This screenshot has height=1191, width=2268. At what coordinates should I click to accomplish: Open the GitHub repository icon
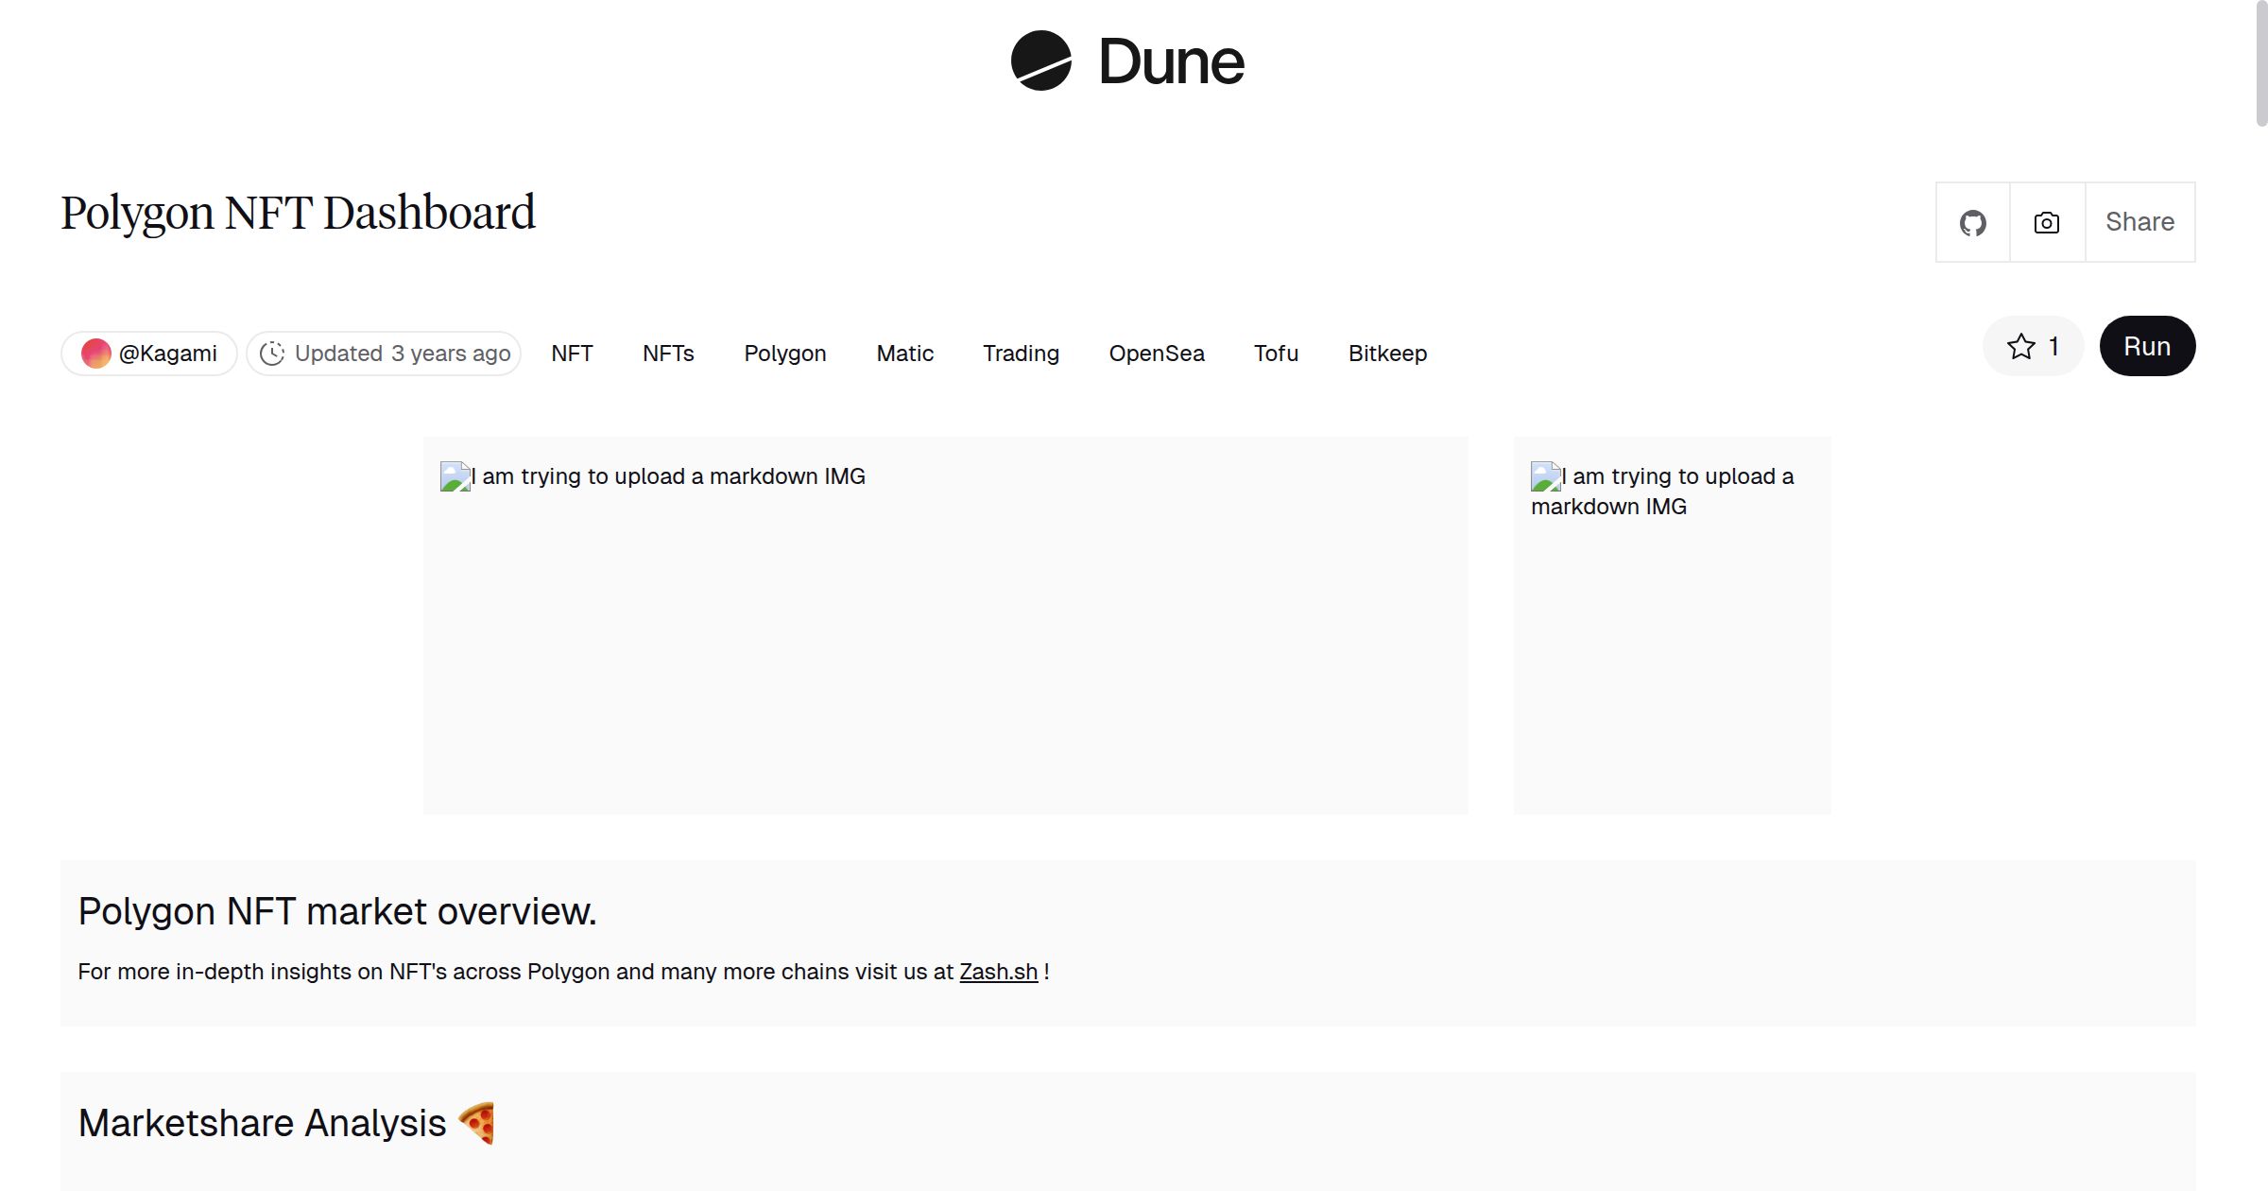(1973, 221)
